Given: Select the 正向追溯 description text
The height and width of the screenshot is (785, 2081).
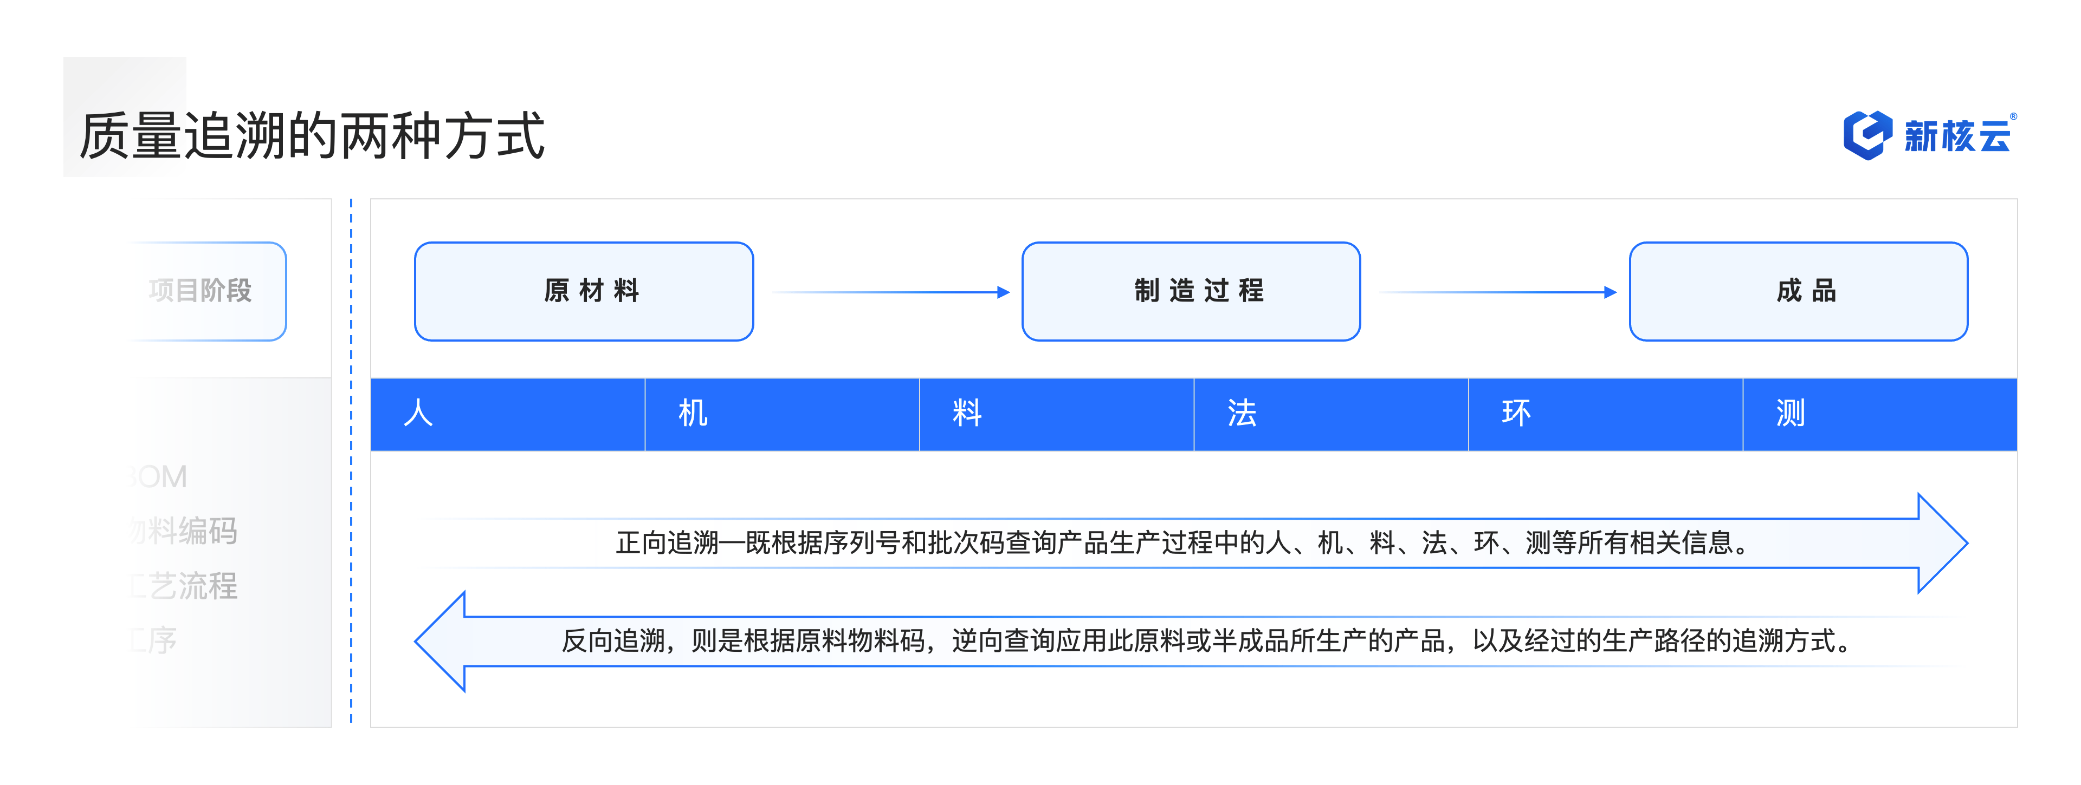Looking at the screenshot, I should tap(1181, 543).
